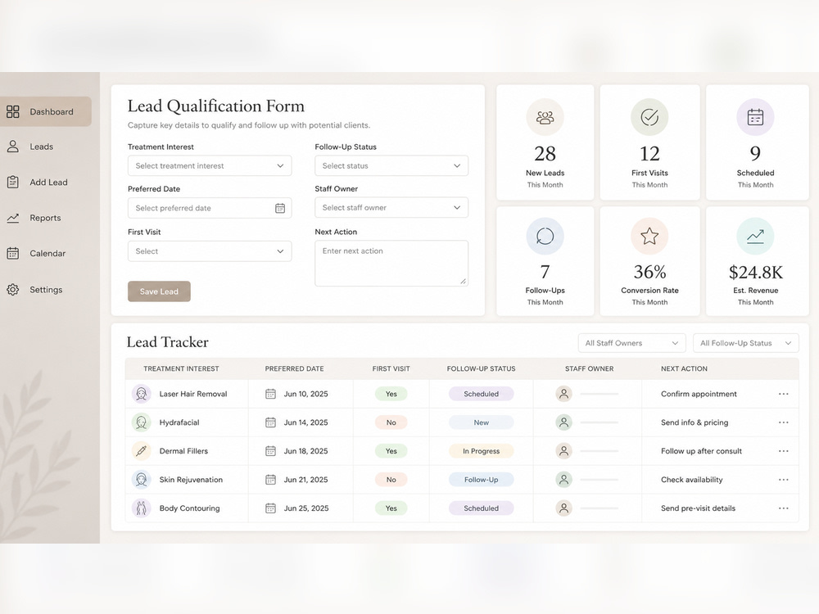Click the Laser Hair Removal treatment icon
819x614 pixels.
pyautogui.click(x=141, y=394)
